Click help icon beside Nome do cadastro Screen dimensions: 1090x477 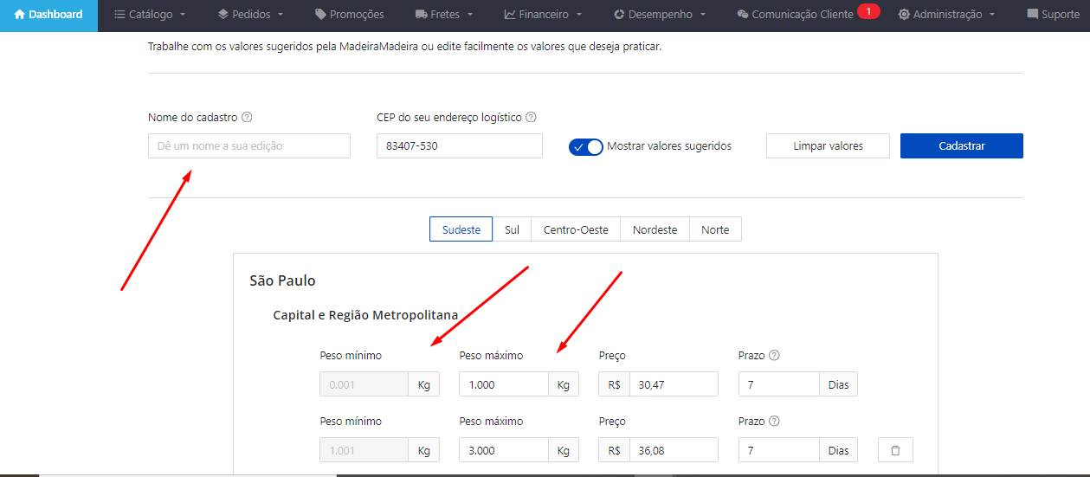tap(247, 118)
